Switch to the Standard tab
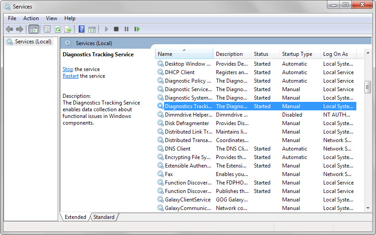 click(x=104, y=217)
